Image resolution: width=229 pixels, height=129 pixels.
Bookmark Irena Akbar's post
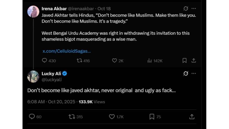pos(184,61)
